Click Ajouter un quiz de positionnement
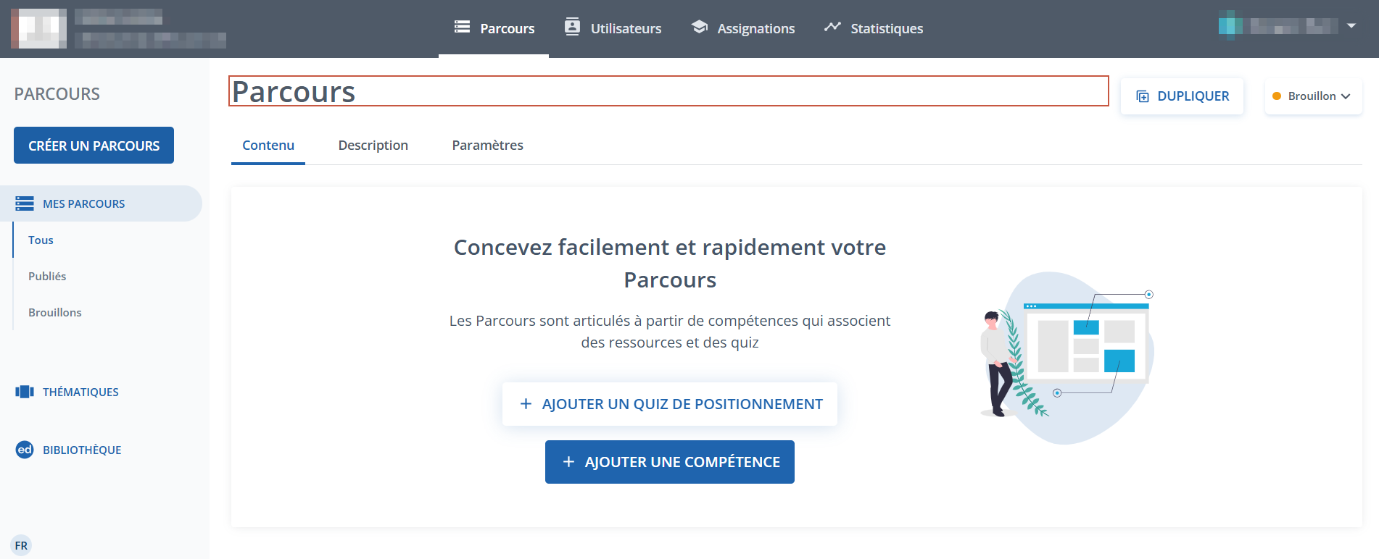The height and width of the screenshot is (559, 1379). 669,404
